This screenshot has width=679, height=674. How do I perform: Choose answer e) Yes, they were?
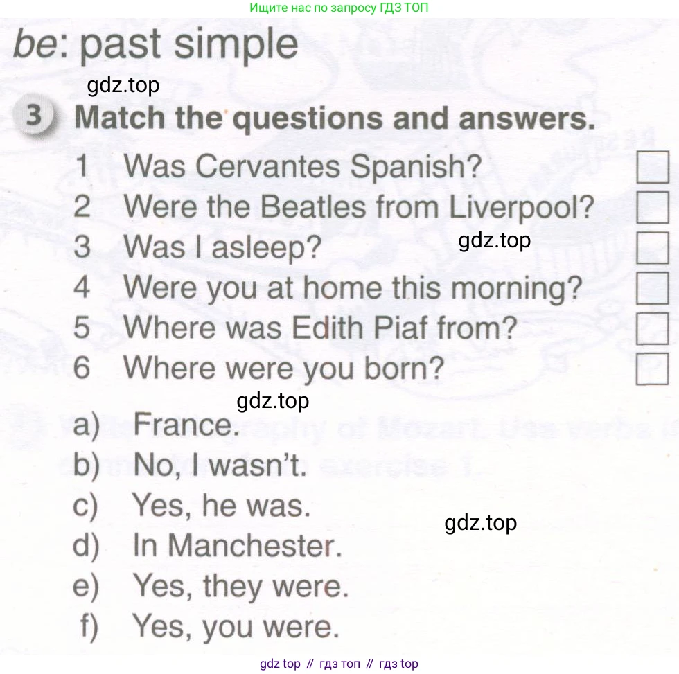tap(211, 586)
